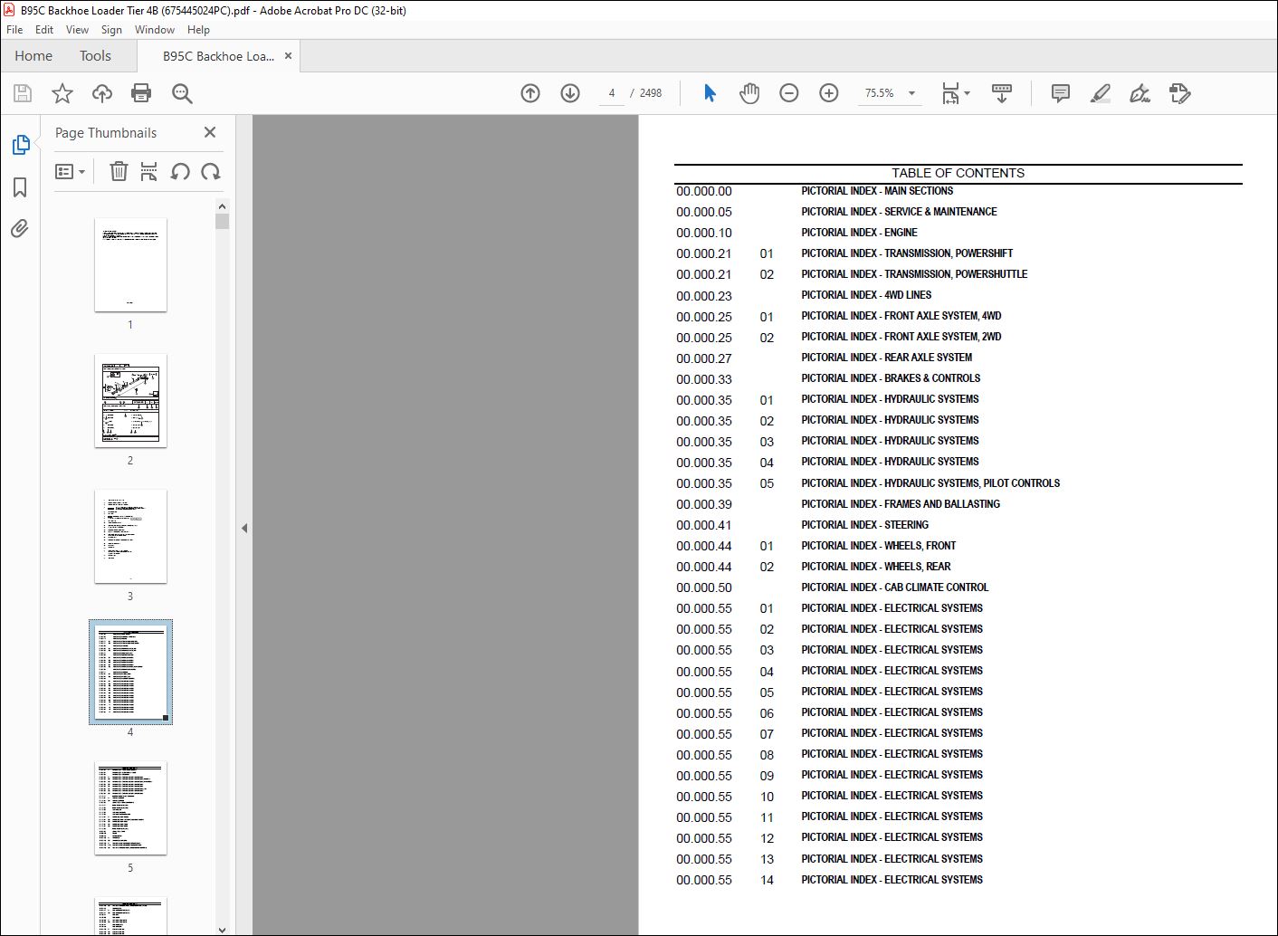
Task: Click 'PICTORIAL INDEX - CAB CLIMATE CONTROL' entry
Action: tap(894, 587)
